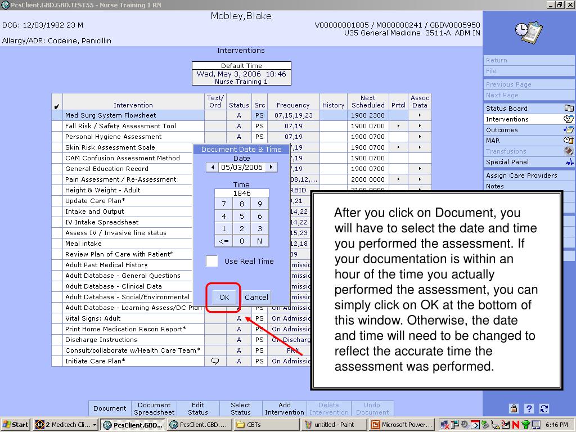Tick the check cell for Personal Hygiene Assessment

point(57,137)
